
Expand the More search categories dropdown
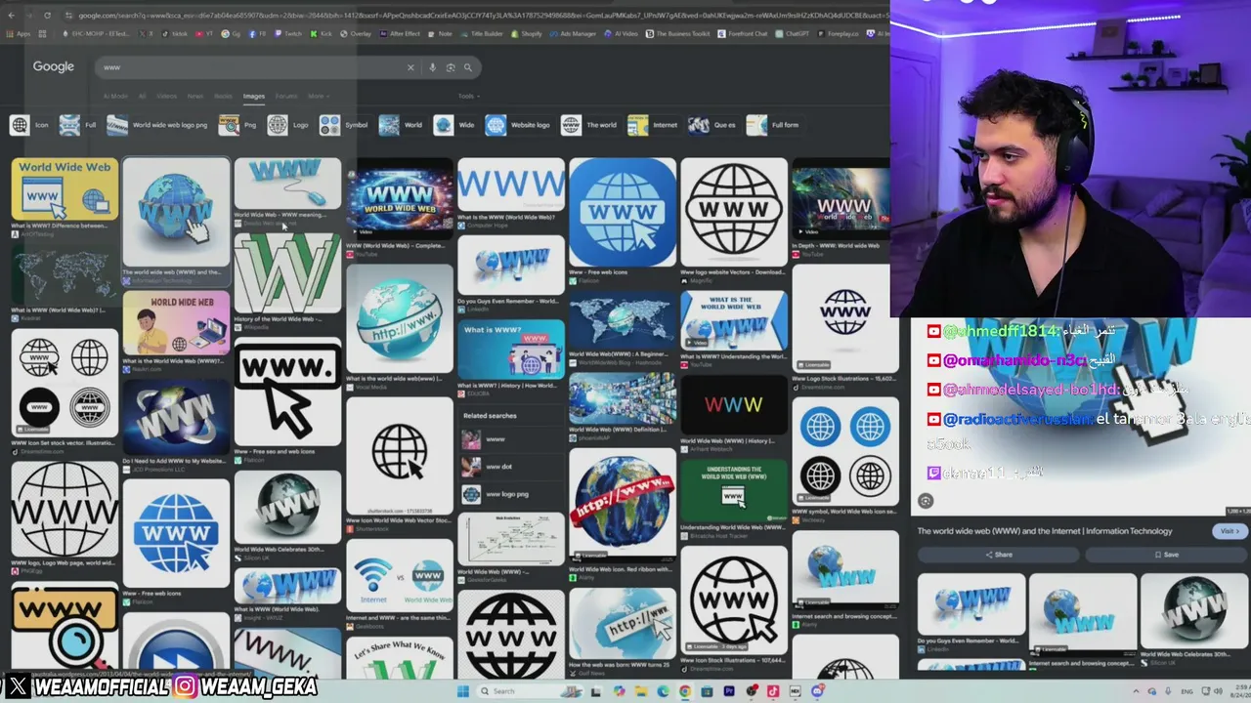click(x=318, y=96)
